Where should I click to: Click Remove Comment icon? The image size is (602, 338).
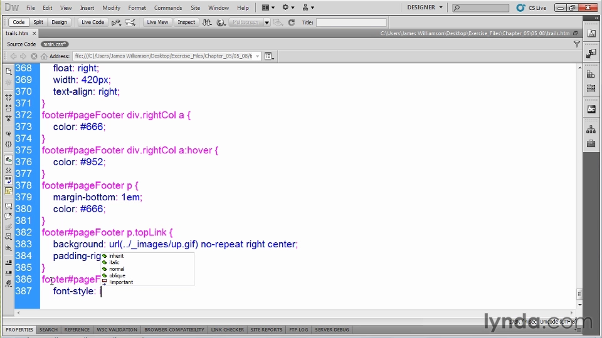[x=8, y=216]
